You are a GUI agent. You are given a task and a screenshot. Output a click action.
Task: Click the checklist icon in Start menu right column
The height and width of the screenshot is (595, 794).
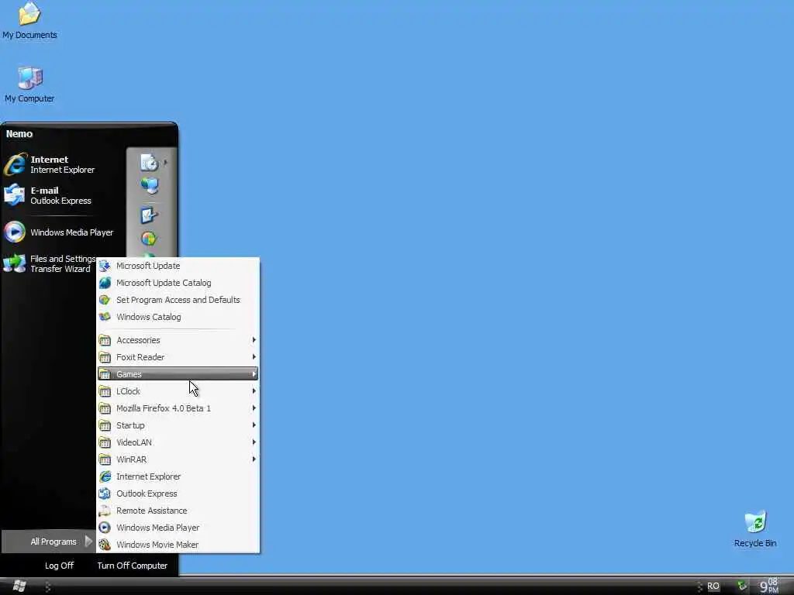click(149, 215)
